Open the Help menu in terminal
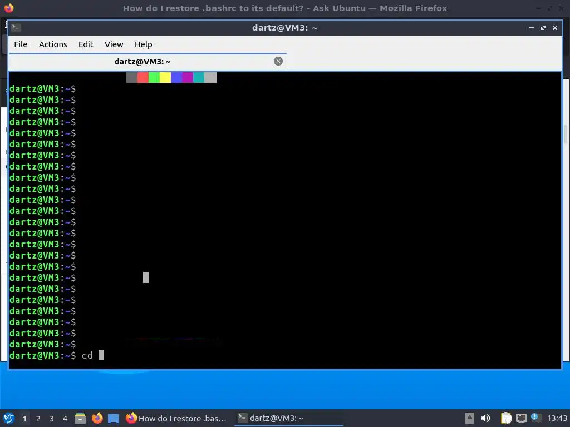 pos(143,44)
